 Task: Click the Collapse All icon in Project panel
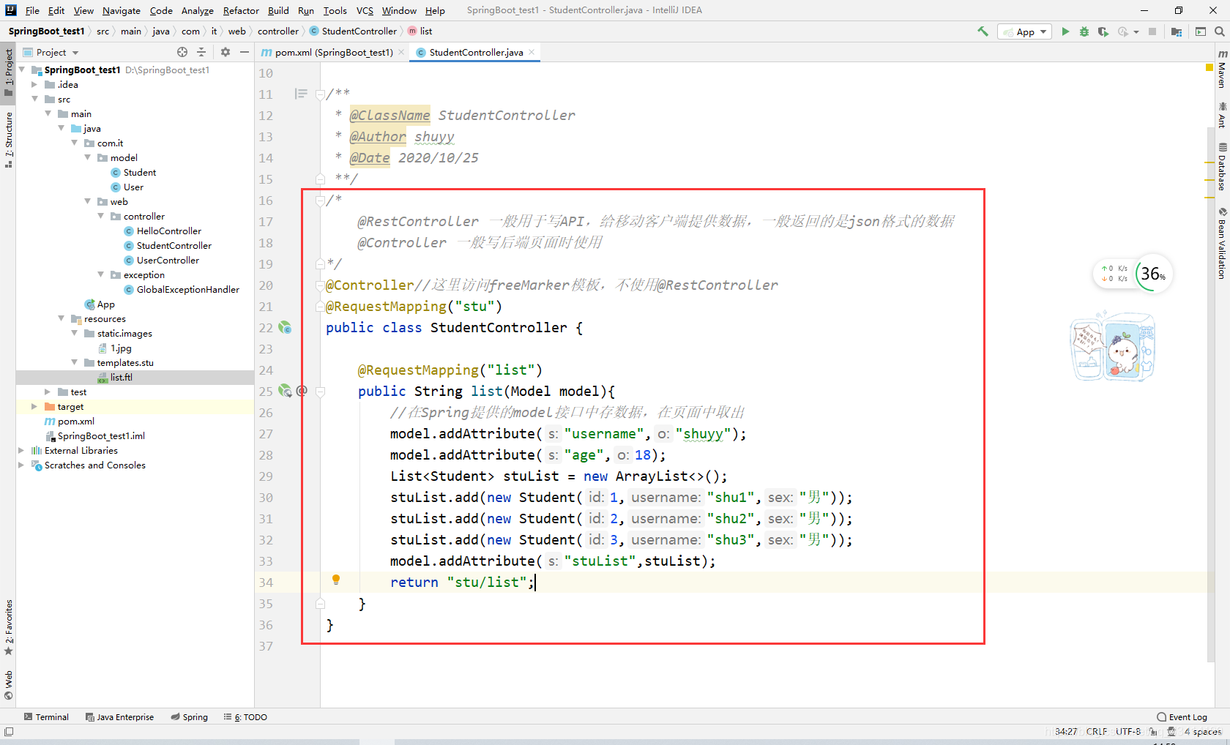pyautogui.click(x=201, y=52)
